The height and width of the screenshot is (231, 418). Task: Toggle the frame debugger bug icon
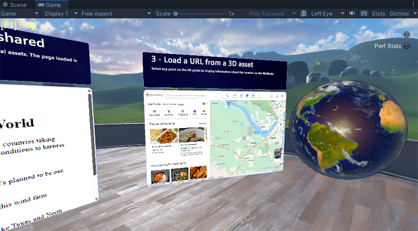pyautogui.click(x=304, y=14)
